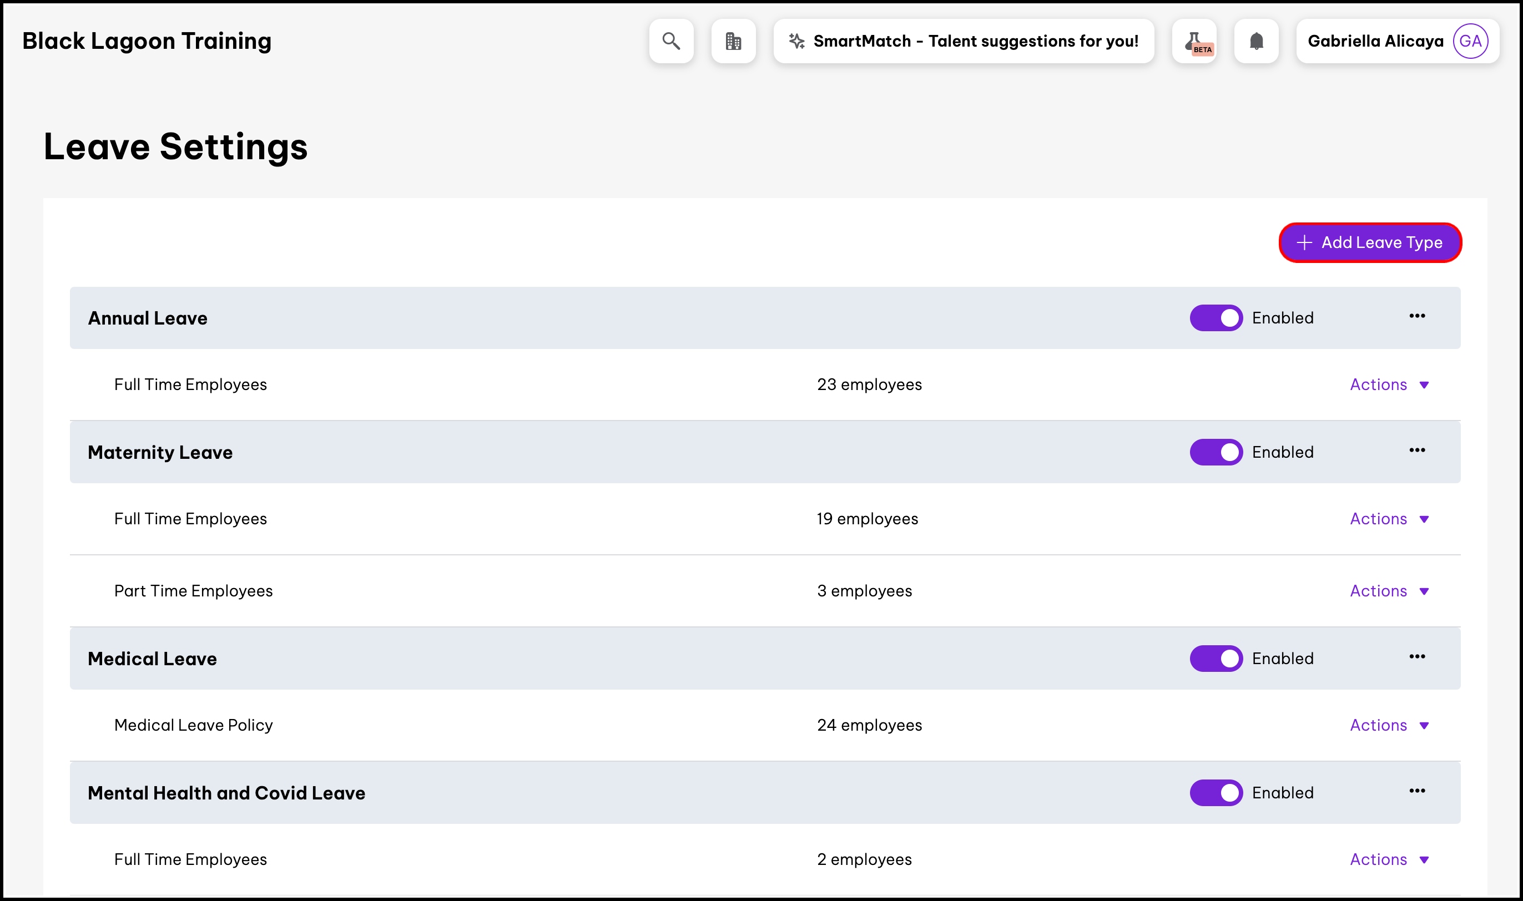The width and height of the screenshot is (1523, 901).
Task: Turn off Mental Health and Covid Leave
Action: [1216, 793]
